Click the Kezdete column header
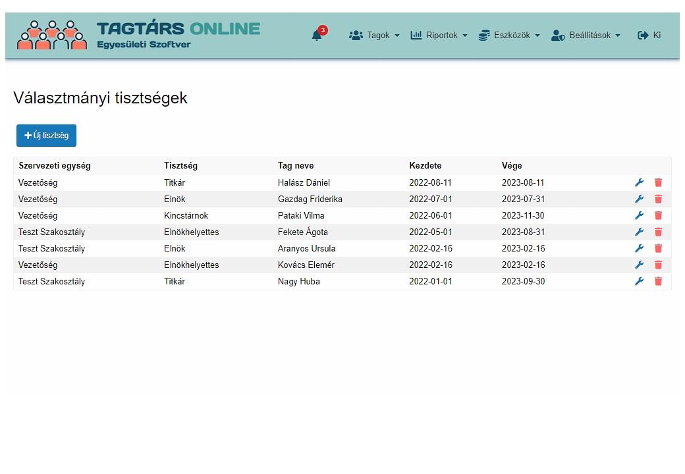The height and width of the screenshot is (474, 685). click(x=425, y=166)
